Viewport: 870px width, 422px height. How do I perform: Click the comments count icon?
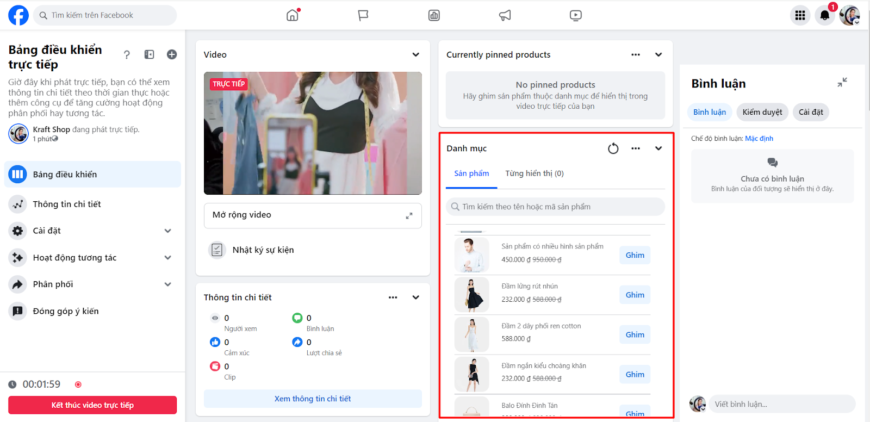point(297,318)
